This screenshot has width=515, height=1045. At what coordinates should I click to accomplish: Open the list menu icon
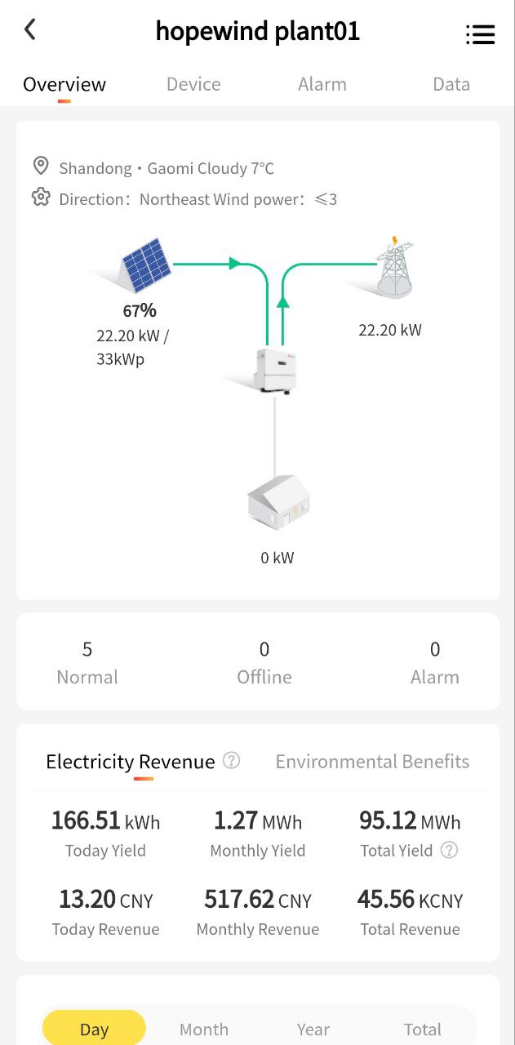coord(480,34)
